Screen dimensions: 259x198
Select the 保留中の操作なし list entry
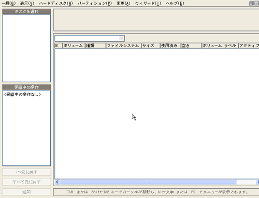coord(23,95)
